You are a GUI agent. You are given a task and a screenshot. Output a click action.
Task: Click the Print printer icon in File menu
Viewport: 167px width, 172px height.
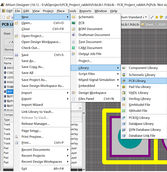tap(17, 143)
